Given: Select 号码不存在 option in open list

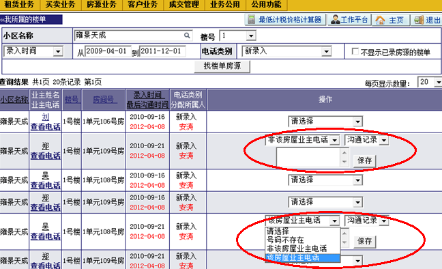Looking at the screenshot, I should click(303, 240).
